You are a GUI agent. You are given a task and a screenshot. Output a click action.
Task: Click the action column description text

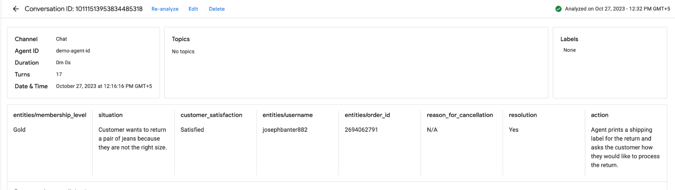[x=625, y=147]
